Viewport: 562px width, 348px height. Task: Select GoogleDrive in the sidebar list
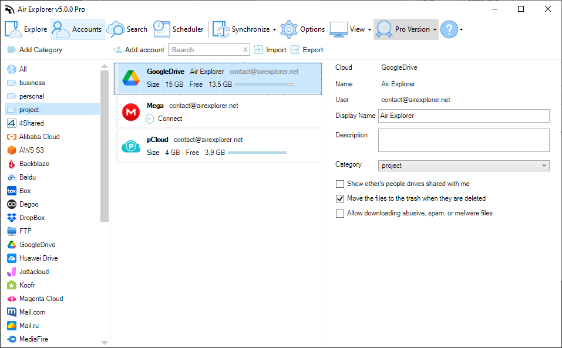click(52, 245)
